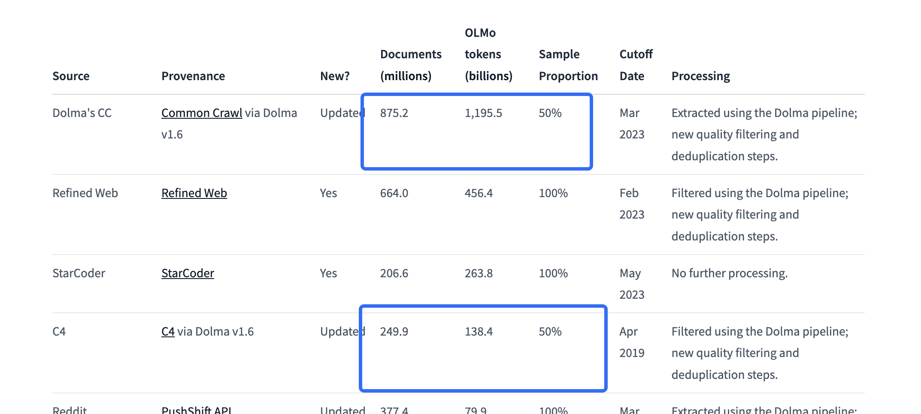The image size is (921, 414).
Task: Click the New? column header
Action: pos(335,76)
